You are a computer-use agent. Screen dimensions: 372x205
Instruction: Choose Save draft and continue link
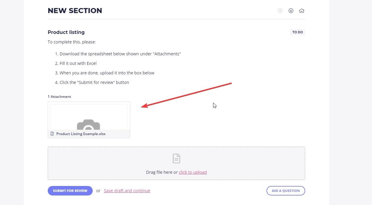(127, 191)
